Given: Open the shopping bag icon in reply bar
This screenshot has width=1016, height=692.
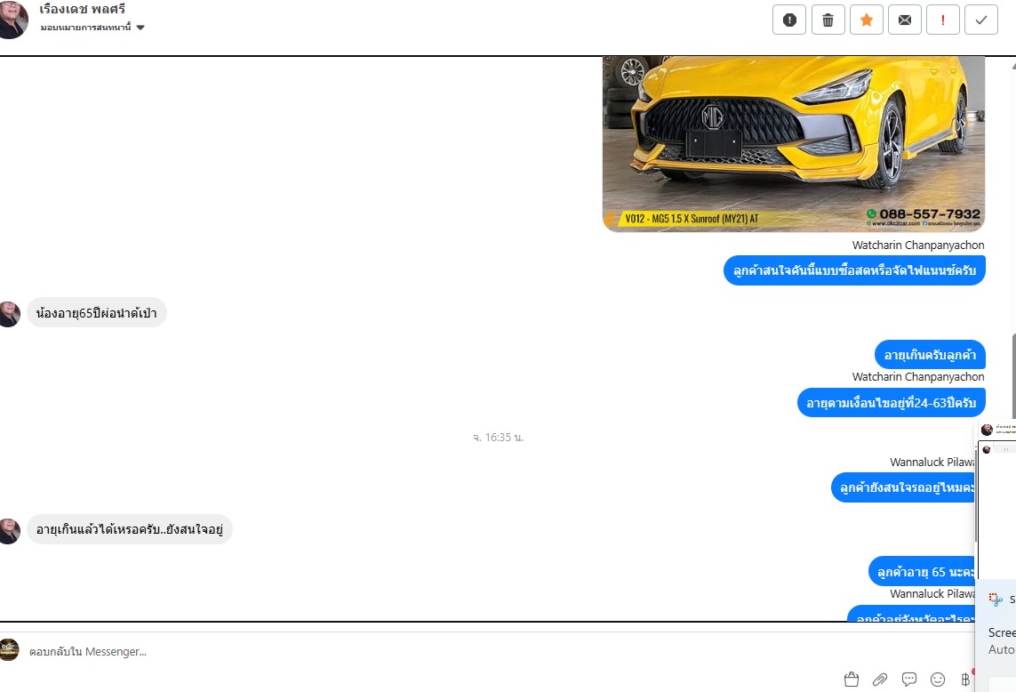Looking at the screenshot, I should point(852,679).
